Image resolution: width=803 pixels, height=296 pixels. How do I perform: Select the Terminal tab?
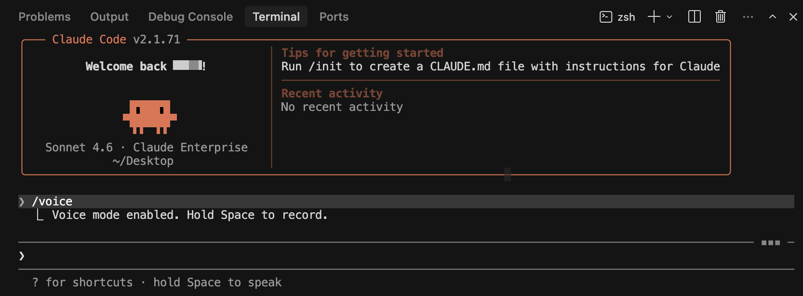coord(276,17)
